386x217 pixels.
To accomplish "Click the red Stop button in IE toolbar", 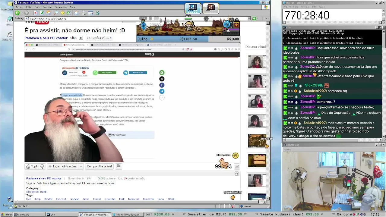I will 35,13.
